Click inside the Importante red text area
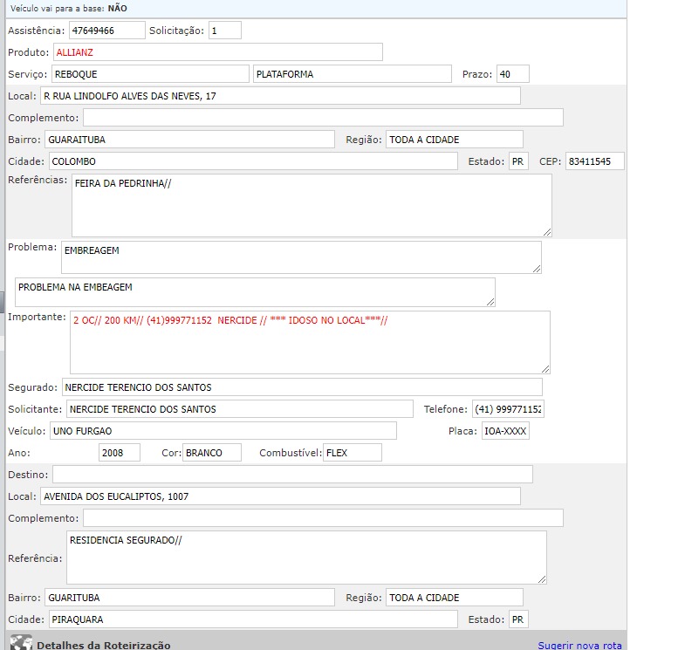This screenshot has width=685, height=650. [310, 342]
